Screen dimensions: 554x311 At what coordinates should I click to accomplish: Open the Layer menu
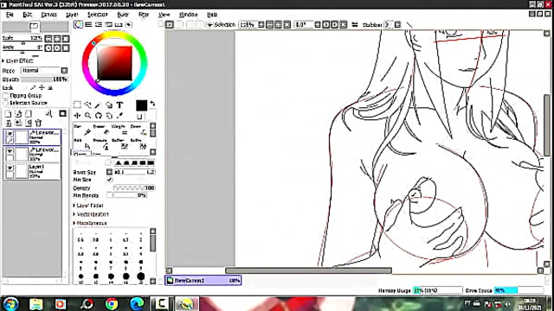pos(72,15)
